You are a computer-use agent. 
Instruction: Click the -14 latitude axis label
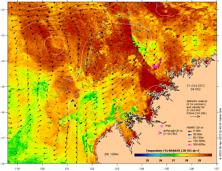pos(3,61)
